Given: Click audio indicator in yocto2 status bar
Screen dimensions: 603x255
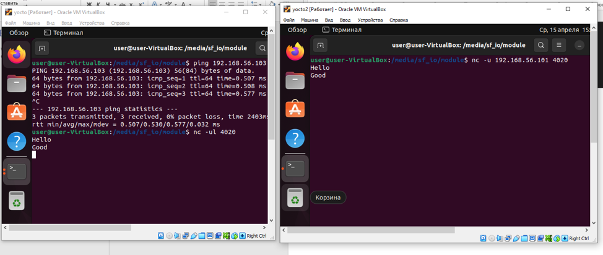Looking at the screenshot, I should 500,238.
